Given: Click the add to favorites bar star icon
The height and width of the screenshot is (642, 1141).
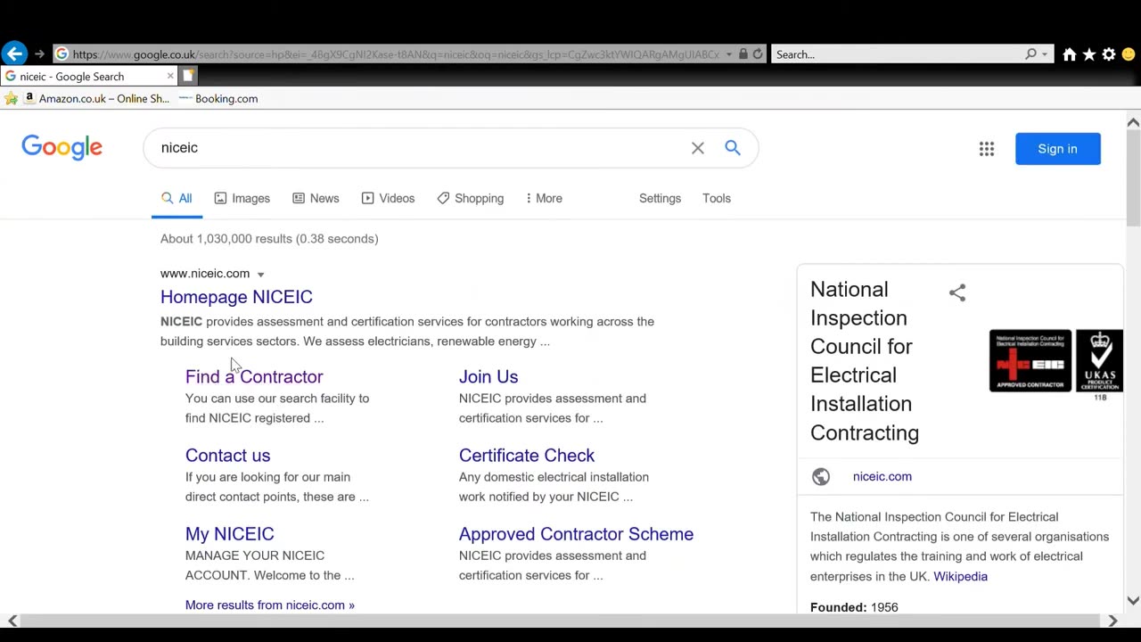Looking at the screenshot, I should click(x=11, y=99).
